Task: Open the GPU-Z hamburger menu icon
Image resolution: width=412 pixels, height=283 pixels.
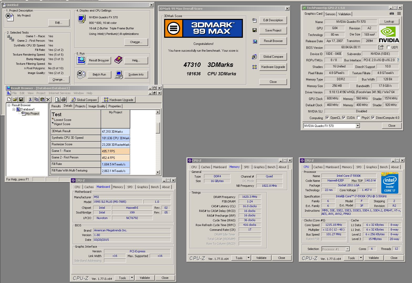Action: pos(399,13)
